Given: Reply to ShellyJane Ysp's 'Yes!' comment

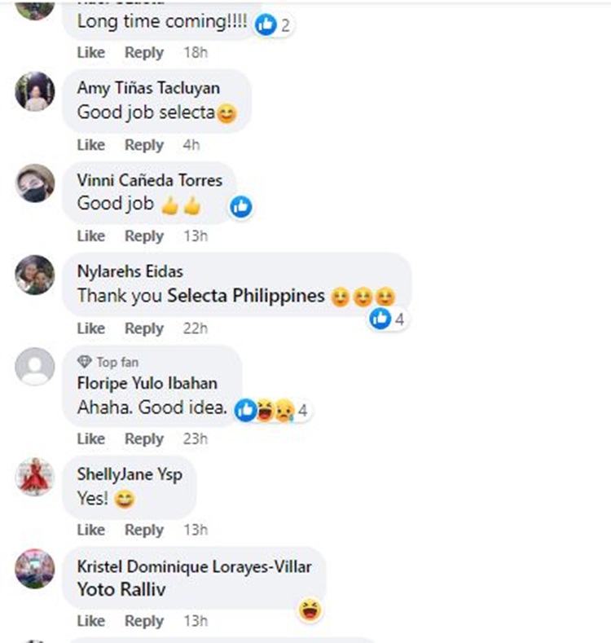Looking at the screenshot, I should [144, 530].
